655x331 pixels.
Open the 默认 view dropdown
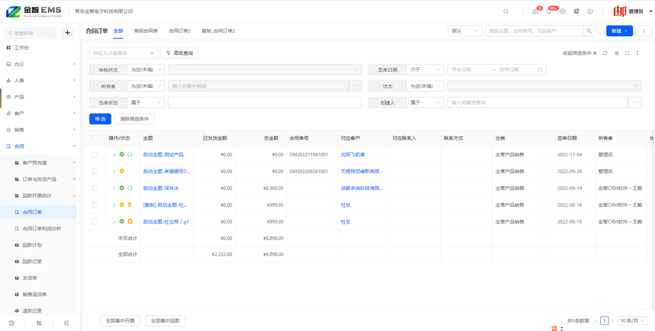click(465, 31)
